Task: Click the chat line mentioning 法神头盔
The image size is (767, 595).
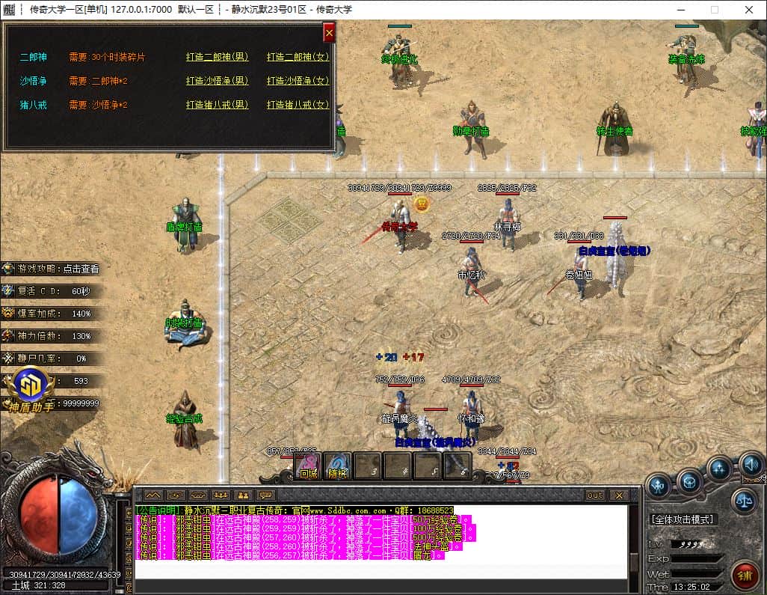Action: click(299, 546)
